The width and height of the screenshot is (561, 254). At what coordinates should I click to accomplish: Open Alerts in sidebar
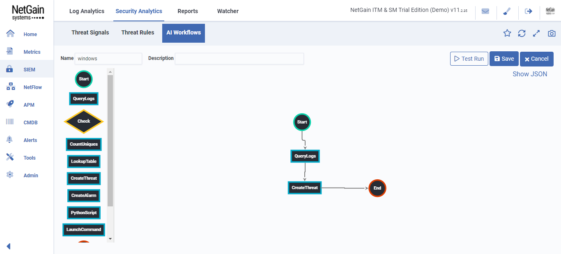pos(27,140)
